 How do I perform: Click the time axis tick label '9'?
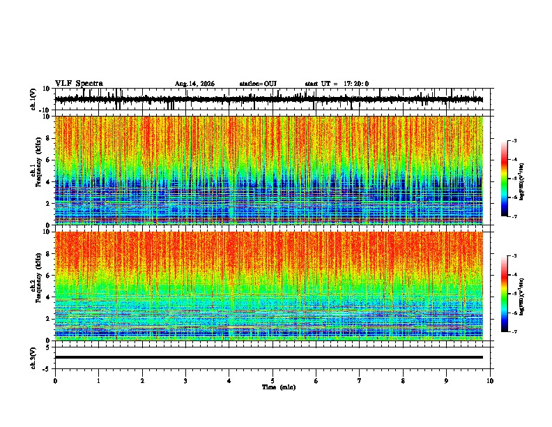pos(446,381)
